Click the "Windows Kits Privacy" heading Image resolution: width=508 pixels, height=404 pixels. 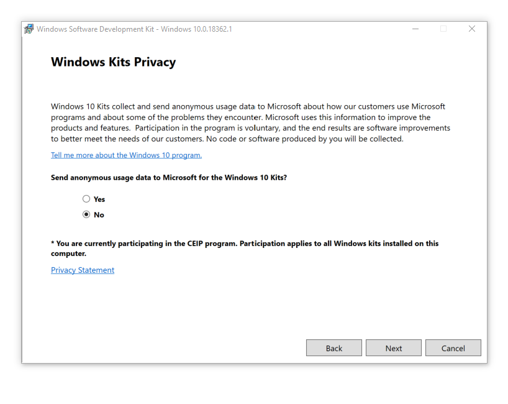(x=113, y=62)
